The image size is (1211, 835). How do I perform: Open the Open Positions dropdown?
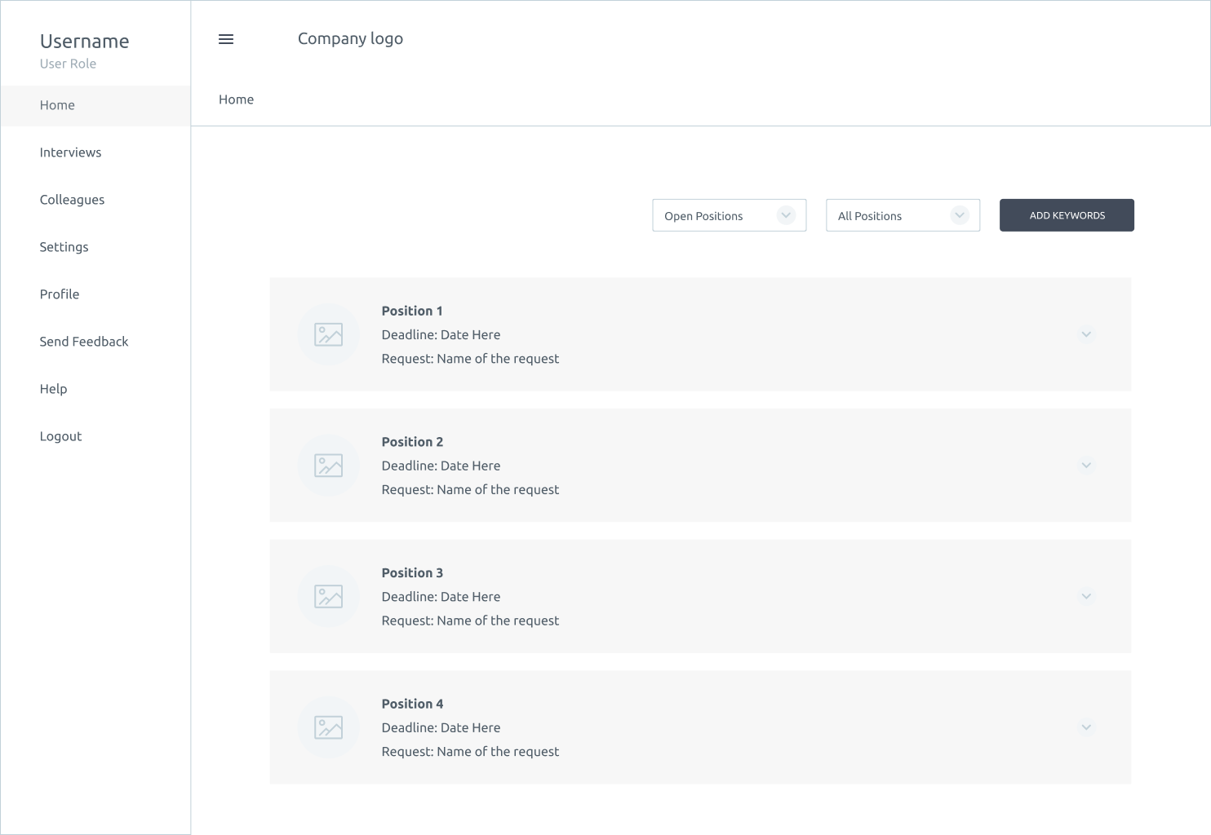(729, 215)
